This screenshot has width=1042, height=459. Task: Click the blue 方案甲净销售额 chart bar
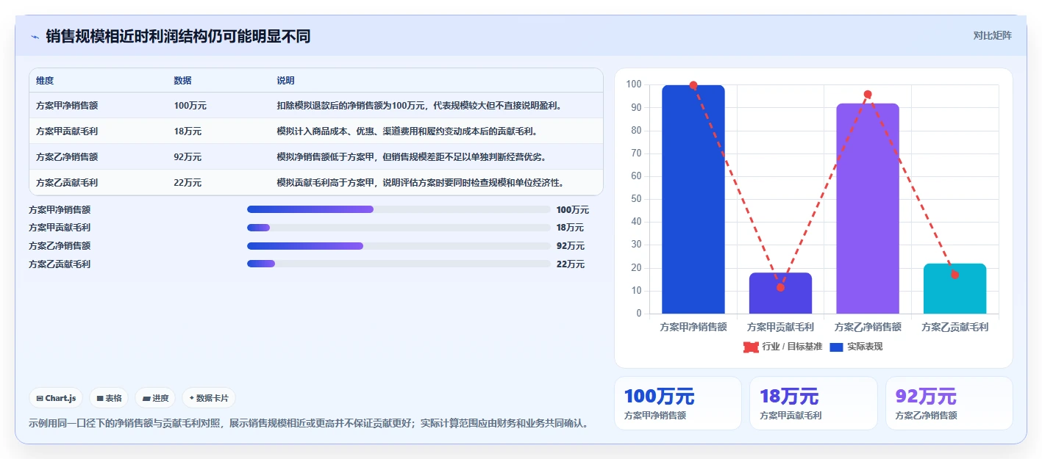(x=693, y=199)
